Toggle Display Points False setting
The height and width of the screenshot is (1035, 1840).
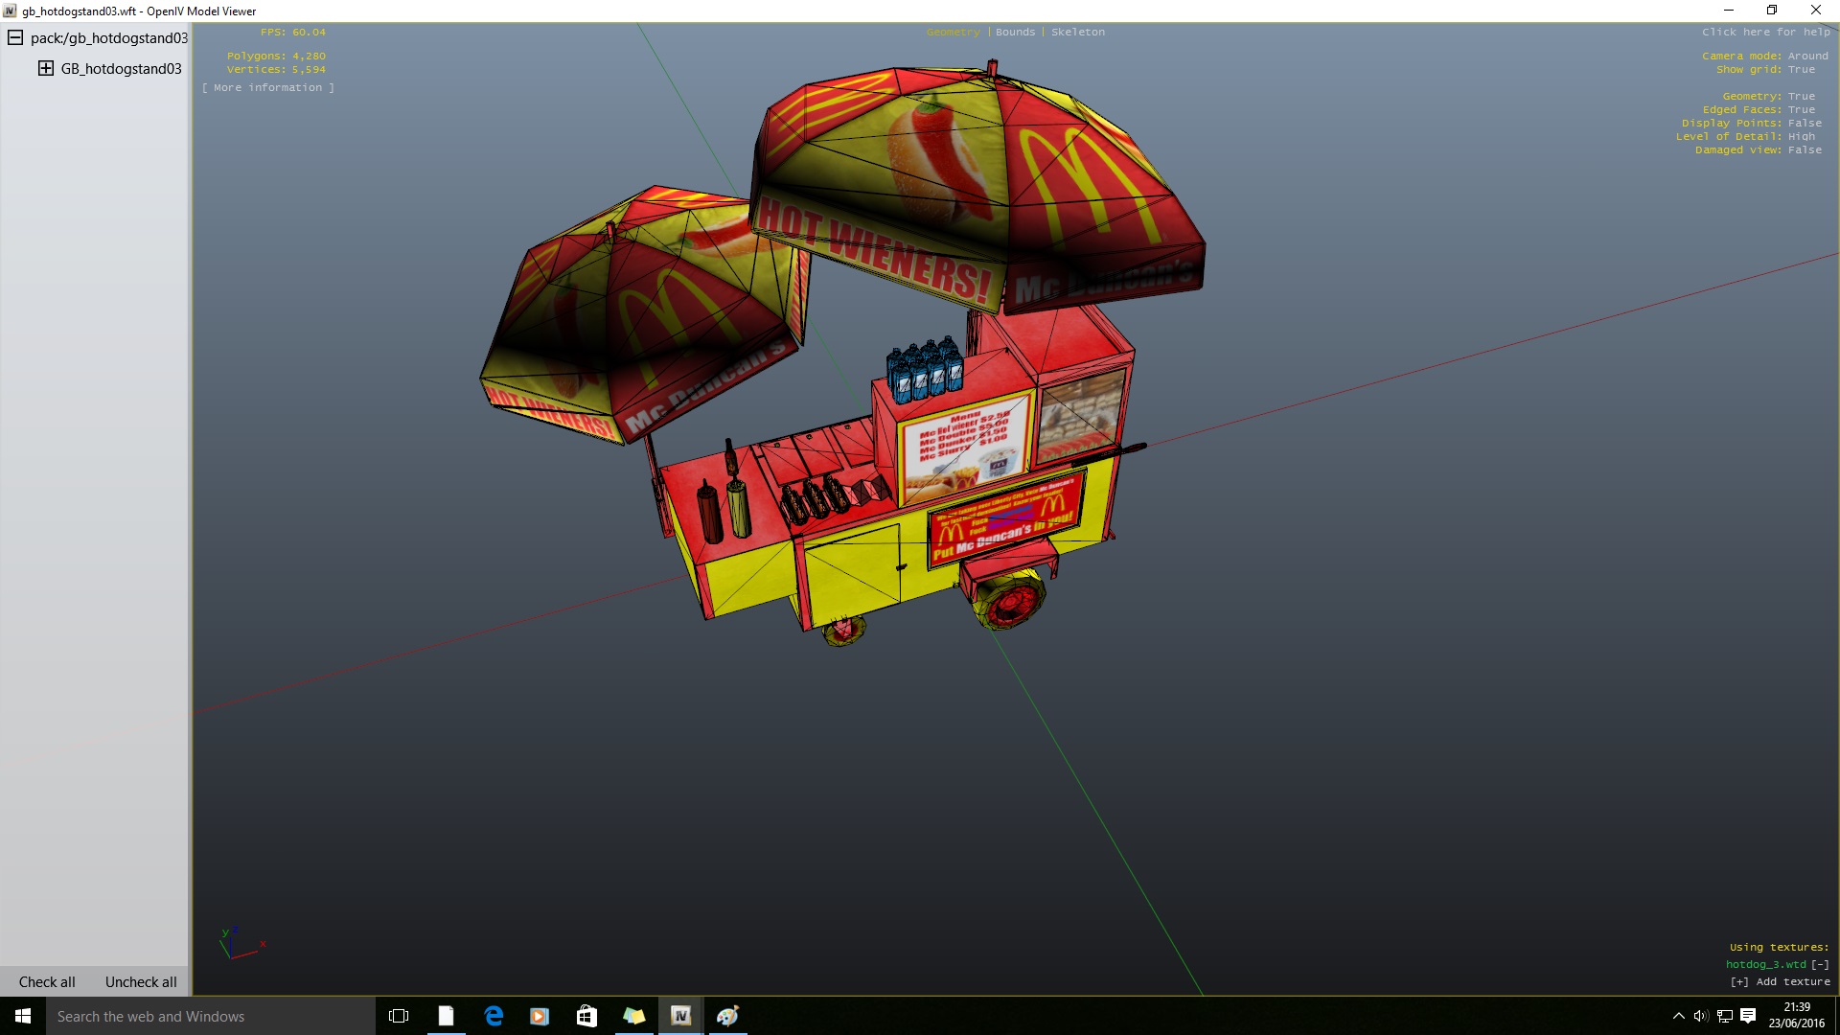coord(1751,123)
